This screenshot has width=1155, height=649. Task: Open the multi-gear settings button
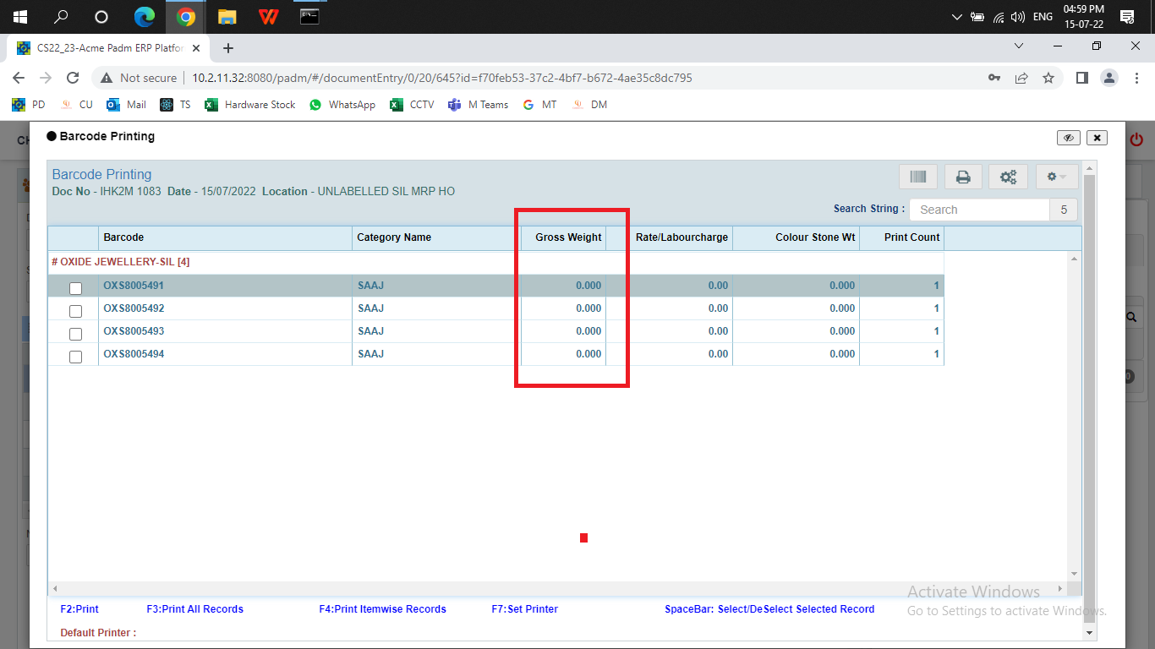coord(1008,177)
